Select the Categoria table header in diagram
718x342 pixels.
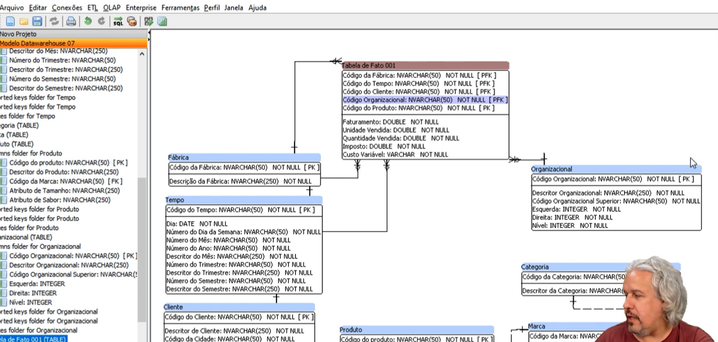[600, 267]
